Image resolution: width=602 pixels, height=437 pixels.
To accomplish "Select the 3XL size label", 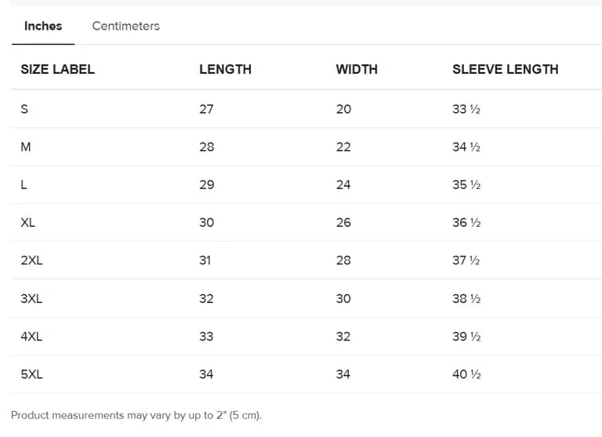I will coord(31,299).
